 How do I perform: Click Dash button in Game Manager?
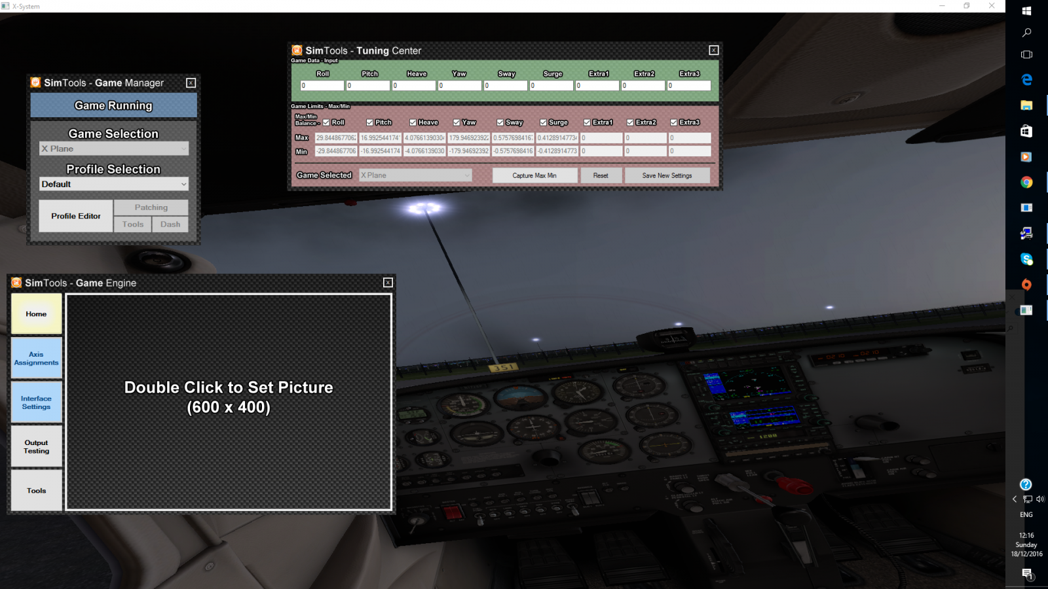coord(170,224)
